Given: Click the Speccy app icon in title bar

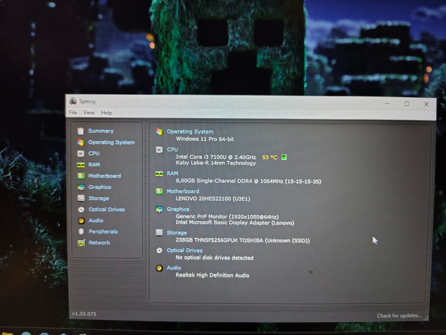Looking at the screenshot, I should (73, 101).
